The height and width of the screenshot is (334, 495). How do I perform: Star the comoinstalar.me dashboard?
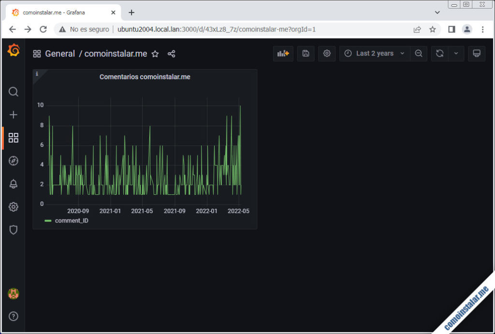click(155, 54)
